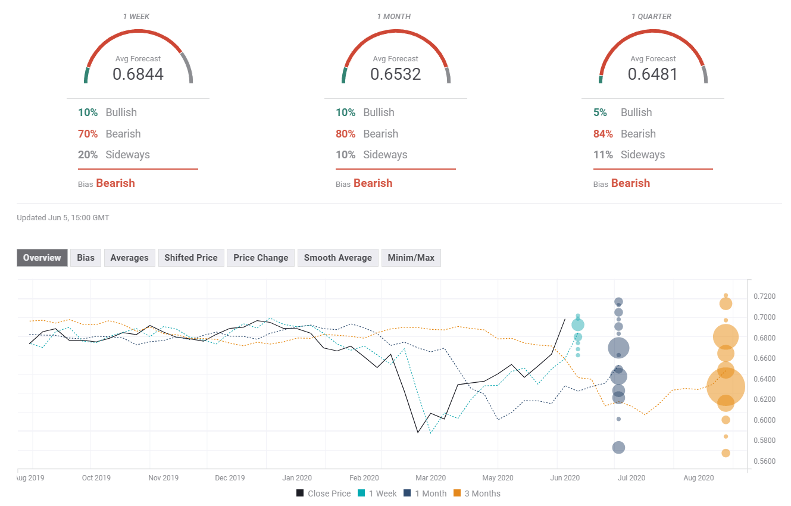Hide the 1 Week legend series
This screenshot has height=506, width=791.
pyautogui.click(x=377, y=493)
